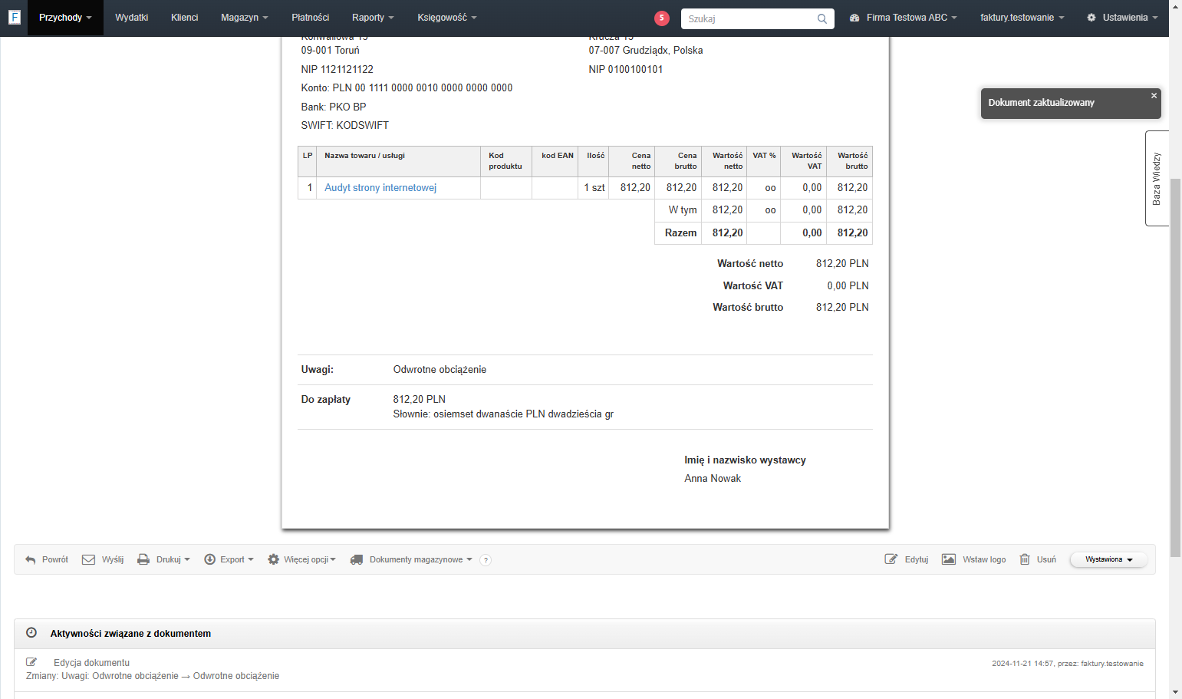Select the Anna Nowak issuer name
Screen dimensions: 1182x699
click(x=713, y=479)
